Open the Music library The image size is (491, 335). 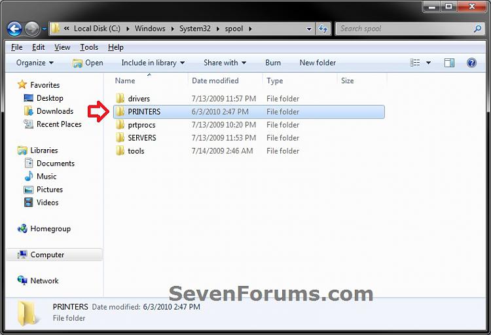(46, 177)
